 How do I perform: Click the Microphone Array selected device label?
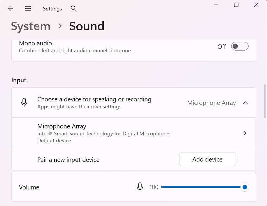pyautogui.click(x=211, y=103)
